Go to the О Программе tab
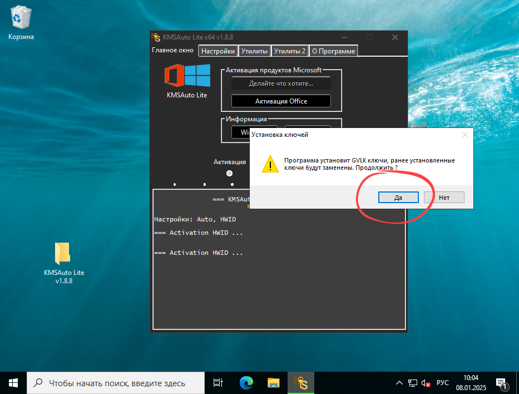519x394 pixels. tap(333, 51)
